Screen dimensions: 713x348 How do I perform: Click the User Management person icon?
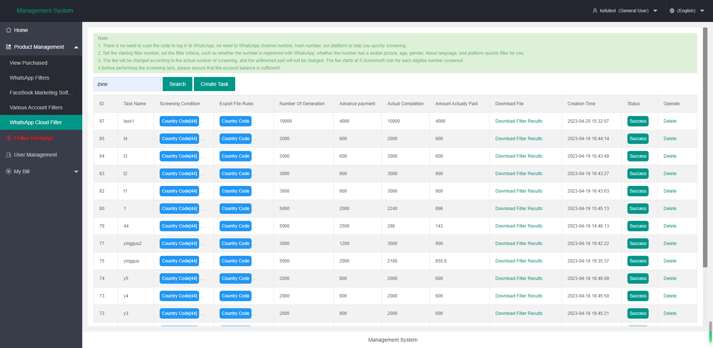point(9,155)
